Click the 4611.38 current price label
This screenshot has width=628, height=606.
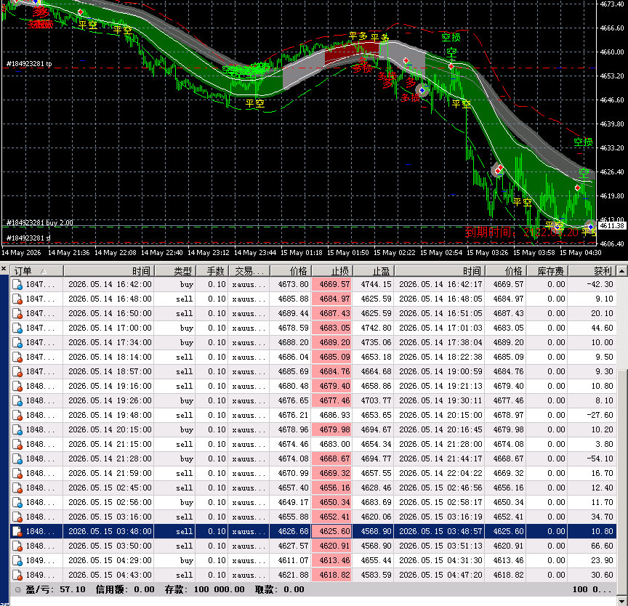pos(612,226)
